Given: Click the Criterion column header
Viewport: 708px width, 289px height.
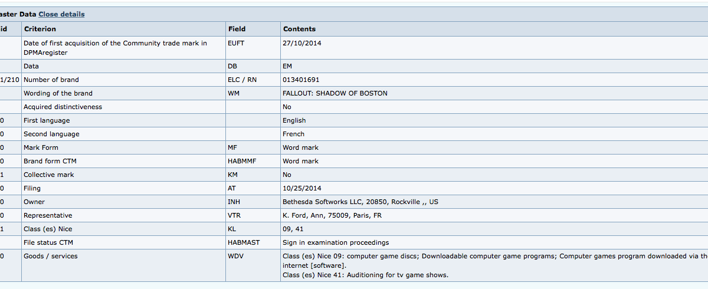Looking at the screenshot, I should [40, 29].
